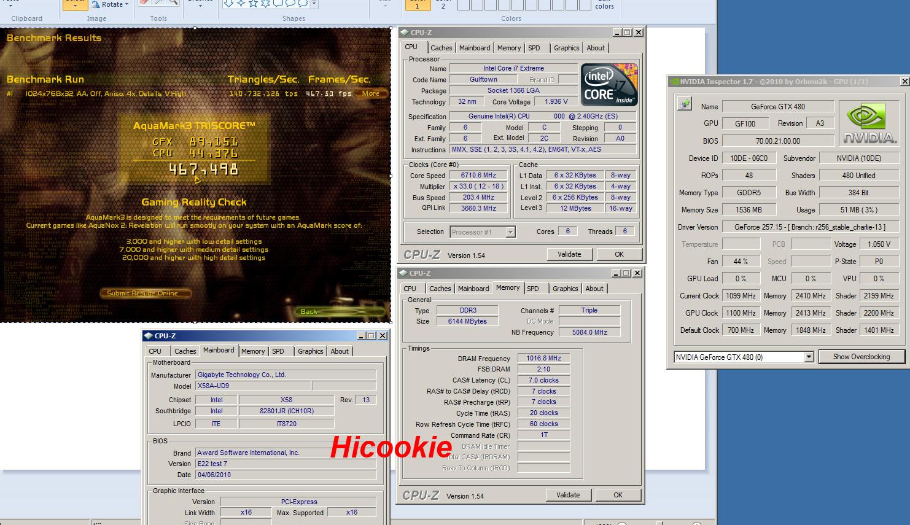910x525 pixels.
Task: Click OK in the top CPU-Z window
Action: click(x=619, y=254)
